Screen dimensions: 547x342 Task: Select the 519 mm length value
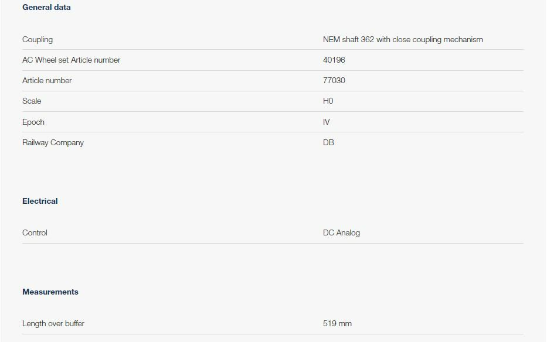337,324
